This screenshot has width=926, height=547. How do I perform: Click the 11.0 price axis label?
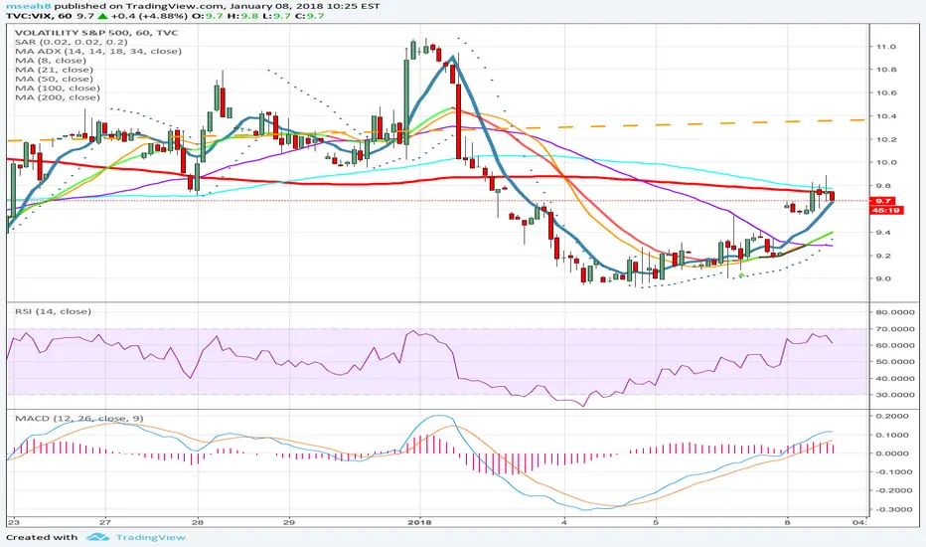pyautogui.click(x=886, y=46)
